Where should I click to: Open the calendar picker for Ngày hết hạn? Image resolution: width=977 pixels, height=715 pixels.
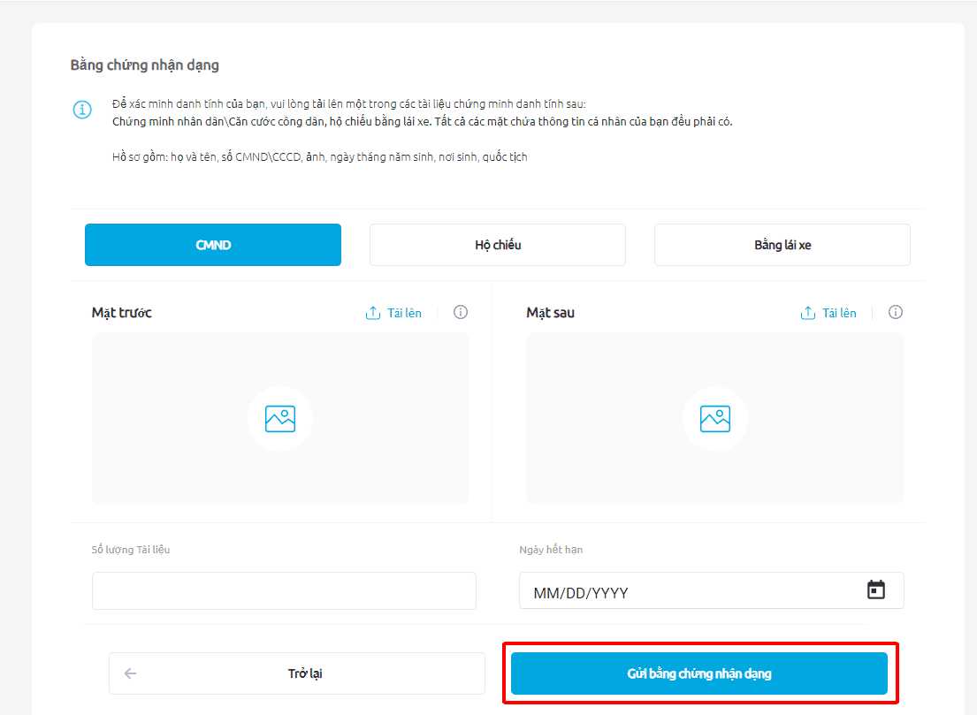(x=876, y=589)
